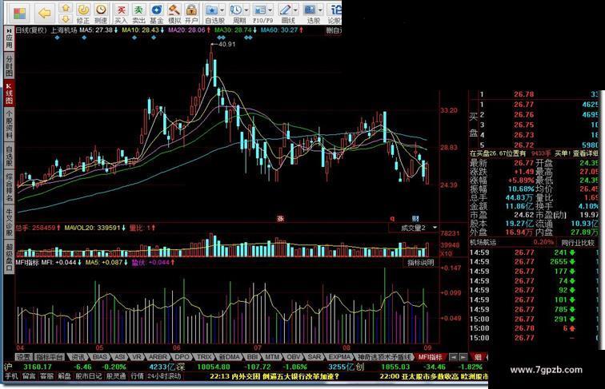Screen dimensions: 605x389
Task: Switch to the OBV indicator tab
Action: pos(293,357)
